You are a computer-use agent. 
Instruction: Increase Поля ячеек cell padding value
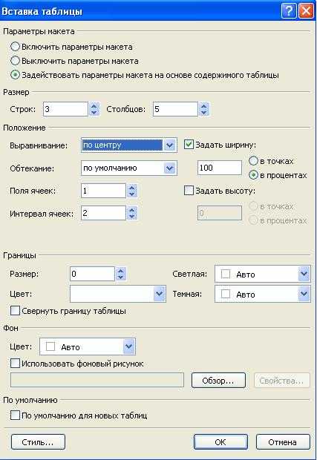click(132, 188)
